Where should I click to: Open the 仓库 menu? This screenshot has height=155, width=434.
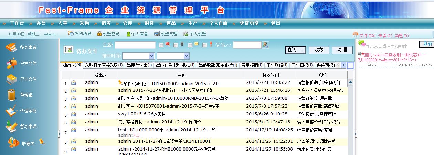click(128, 23)
